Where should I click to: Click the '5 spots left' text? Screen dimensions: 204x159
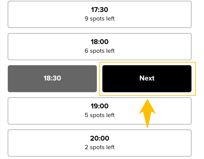(100, 115)
